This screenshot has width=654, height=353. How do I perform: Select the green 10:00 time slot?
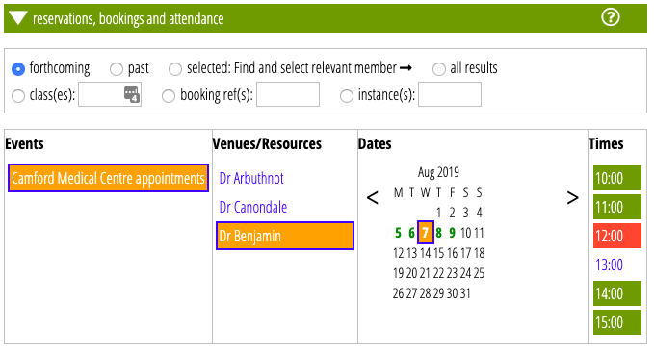(x=617, y=178)
